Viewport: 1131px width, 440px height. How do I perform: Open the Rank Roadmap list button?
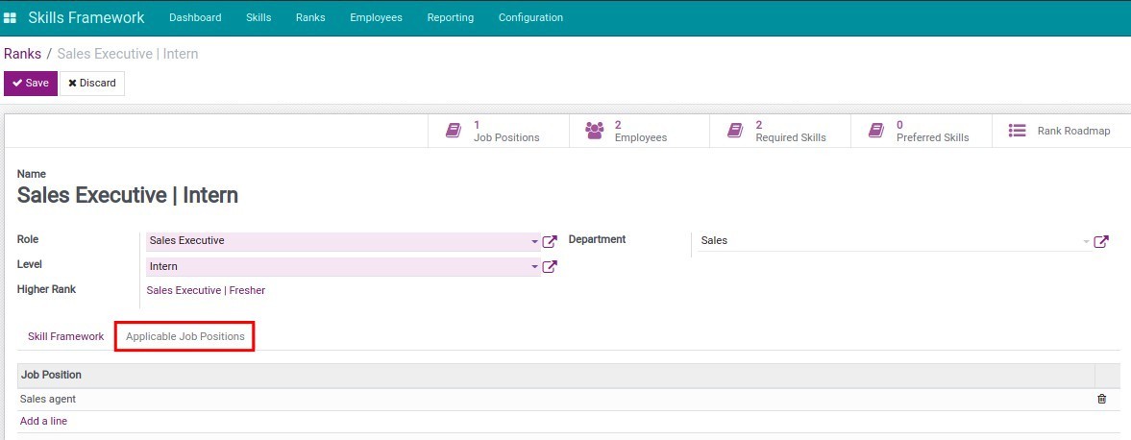[x=1060, y=131]
